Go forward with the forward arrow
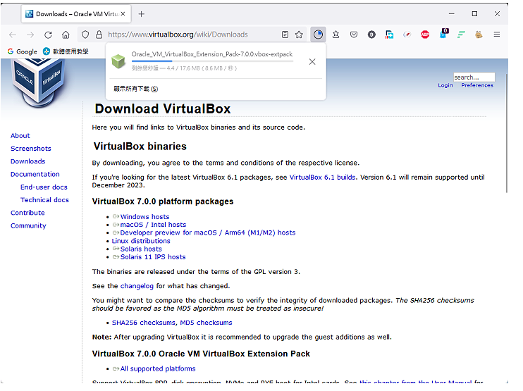 click(30, 35)
